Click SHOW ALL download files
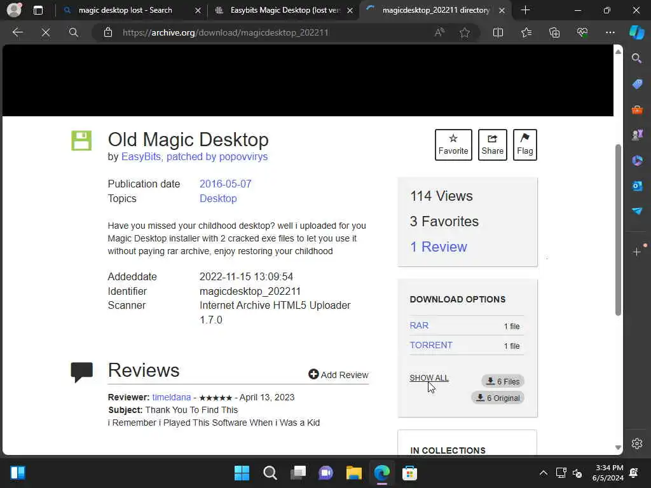The height and width of the screenshot is (488, 651). pos(429,378)
